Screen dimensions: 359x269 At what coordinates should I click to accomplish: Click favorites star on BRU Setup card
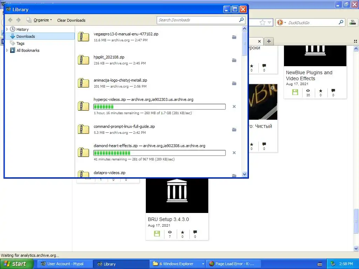click(x=182, y=232)
